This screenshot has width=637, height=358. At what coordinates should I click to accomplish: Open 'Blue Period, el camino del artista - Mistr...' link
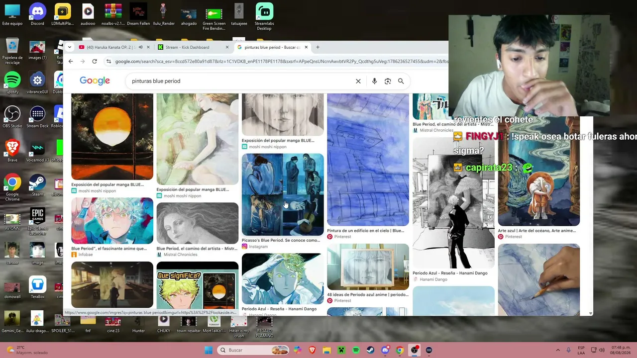coord(197,249)
